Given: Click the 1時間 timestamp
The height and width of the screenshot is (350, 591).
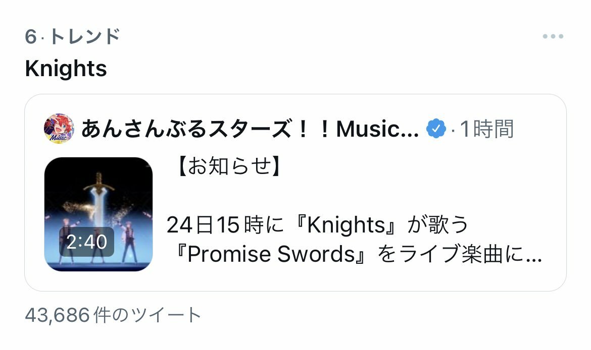Looking at the screenshot, I should click(486, 129).
